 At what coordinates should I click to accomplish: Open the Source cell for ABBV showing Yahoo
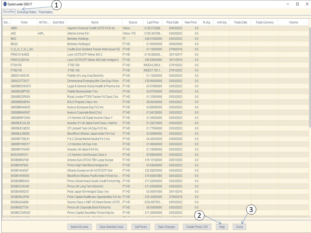[x=133, y=28]
